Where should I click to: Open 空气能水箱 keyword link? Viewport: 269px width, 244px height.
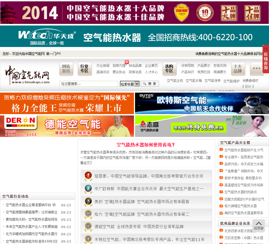(194, 81)
